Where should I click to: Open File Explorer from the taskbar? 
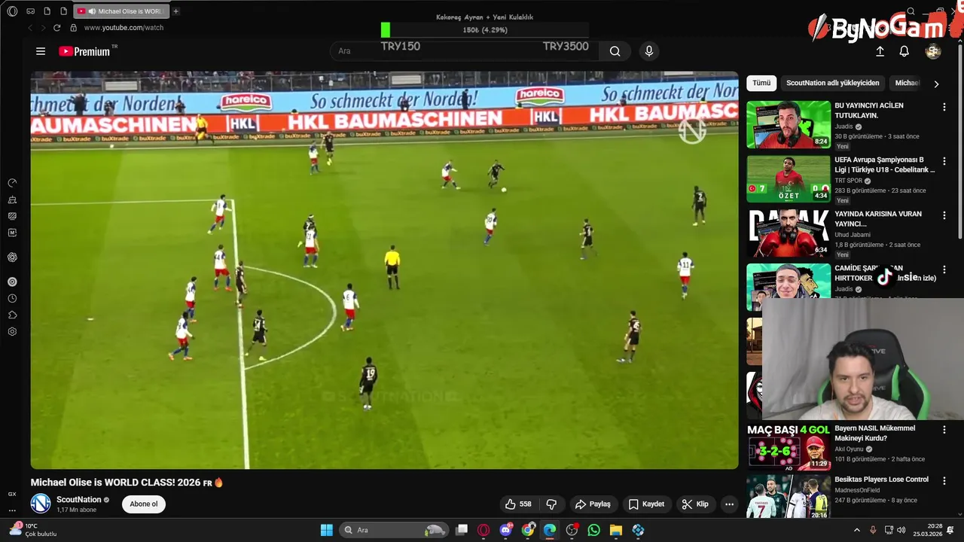click(x=616, y=530)
